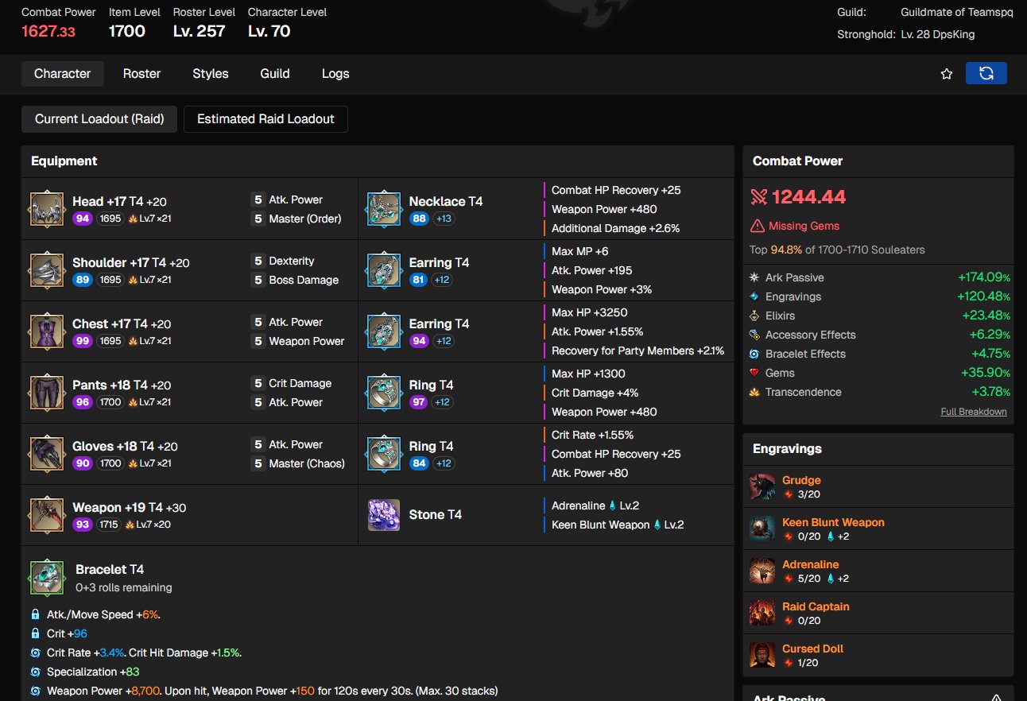Viewport: 1027px width, 701px height.
Task: Click the Bracelet item icon
Action: (47, 577)
